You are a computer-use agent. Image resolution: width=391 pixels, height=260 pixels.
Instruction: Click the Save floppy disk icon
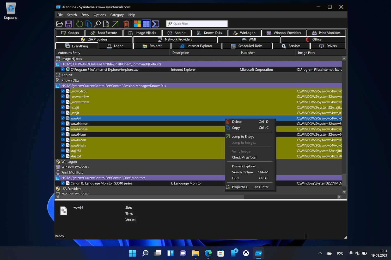69,24
